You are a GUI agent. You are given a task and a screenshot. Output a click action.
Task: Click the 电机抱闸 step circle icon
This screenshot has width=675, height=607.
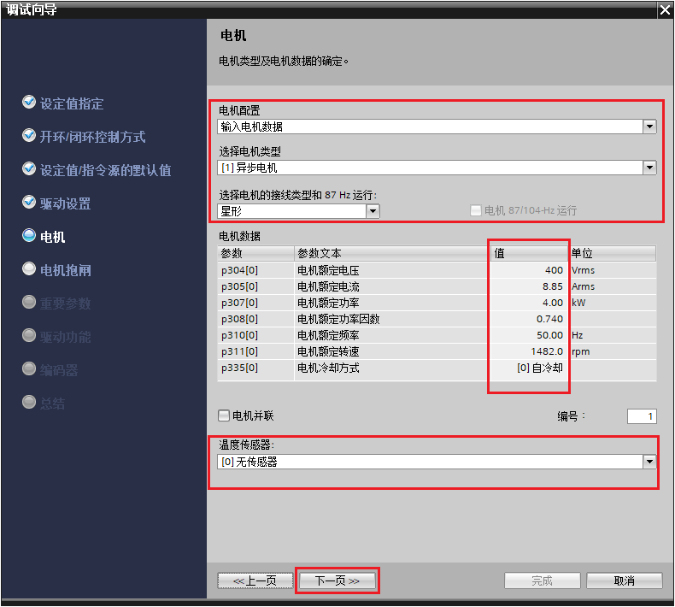coord(29,269)
